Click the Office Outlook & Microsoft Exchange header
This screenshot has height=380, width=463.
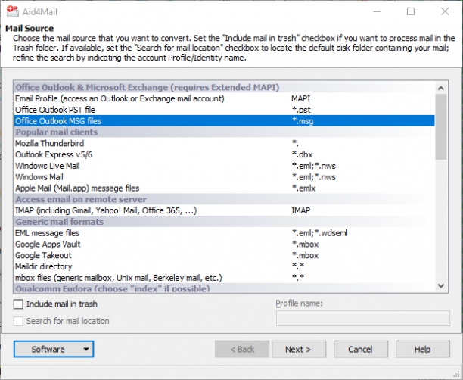pyautogui.click(x=225, y=88)
